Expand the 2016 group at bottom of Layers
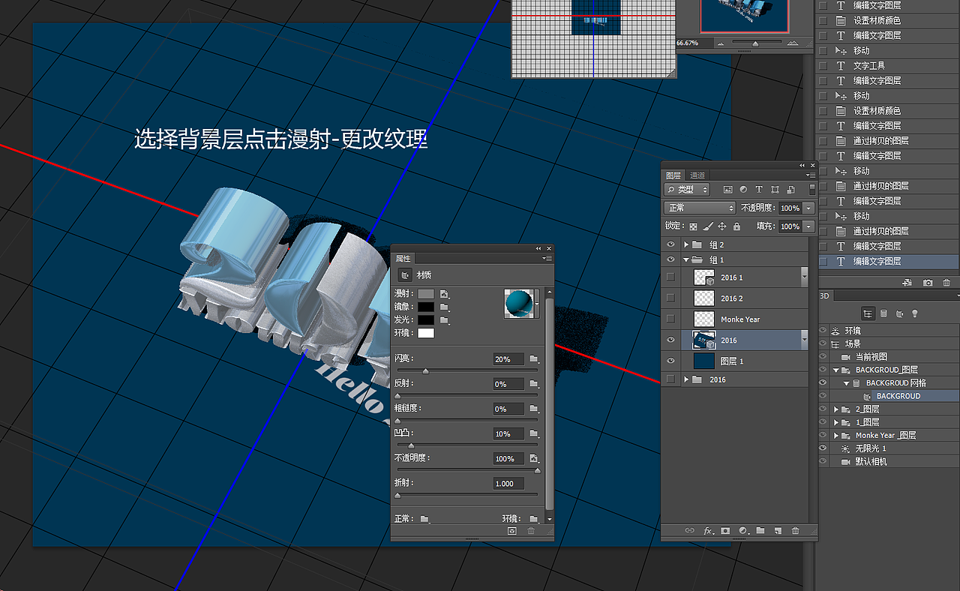This screenshot has height=591, width=960. [x=685, y=379]
